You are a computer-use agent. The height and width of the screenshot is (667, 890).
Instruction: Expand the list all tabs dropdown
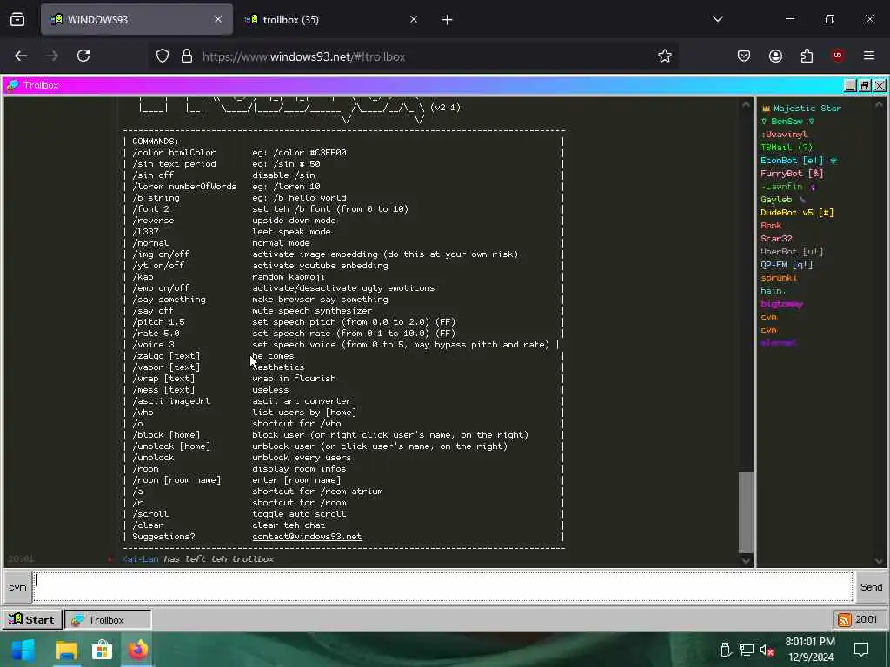point(717,19)
